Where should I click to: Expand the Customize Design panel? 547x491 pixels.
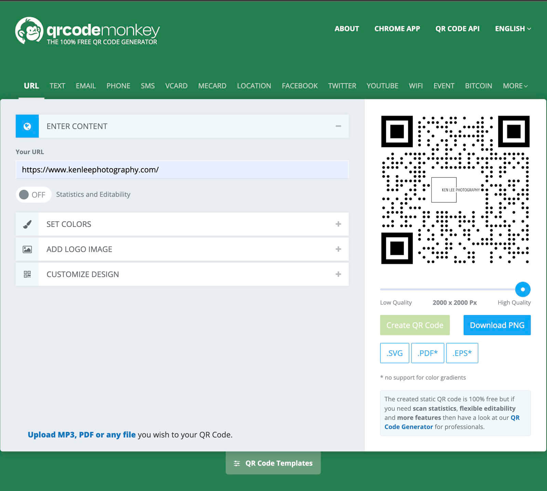pyautogui.click(x=338, y=274)
